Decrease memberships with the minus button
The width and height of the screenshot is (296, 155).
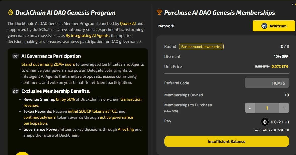click(x=250, y=108)
